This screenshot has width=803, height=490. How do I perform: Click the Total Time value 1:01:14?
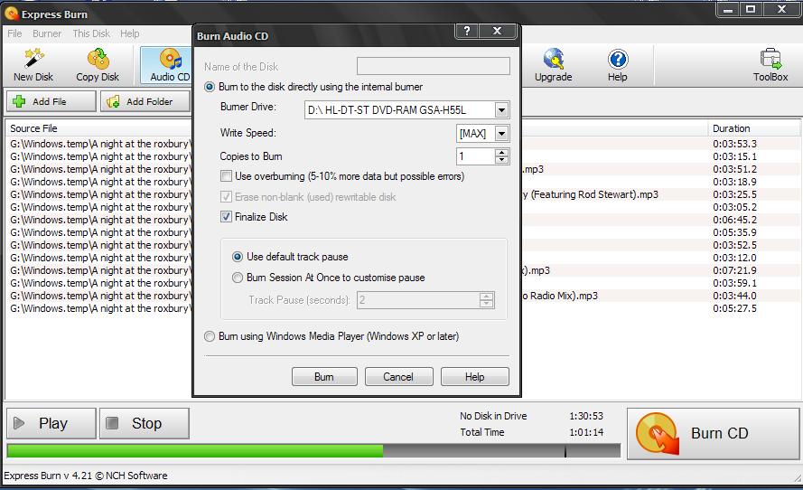586,432
